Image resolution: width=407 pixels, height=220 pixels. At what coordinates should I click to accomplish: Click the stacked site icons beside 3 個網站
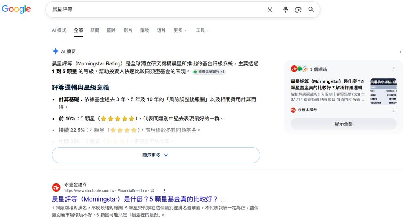[x=299, y=69]
